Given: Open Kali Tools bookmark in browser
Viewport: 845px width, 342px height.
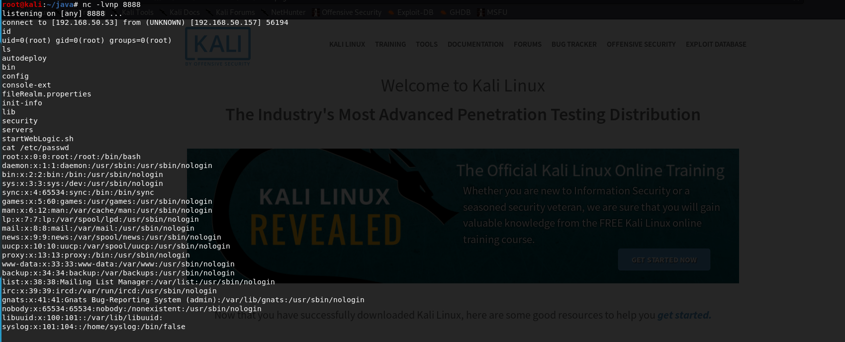Looking at the screenshot, I should click(132, 12).
